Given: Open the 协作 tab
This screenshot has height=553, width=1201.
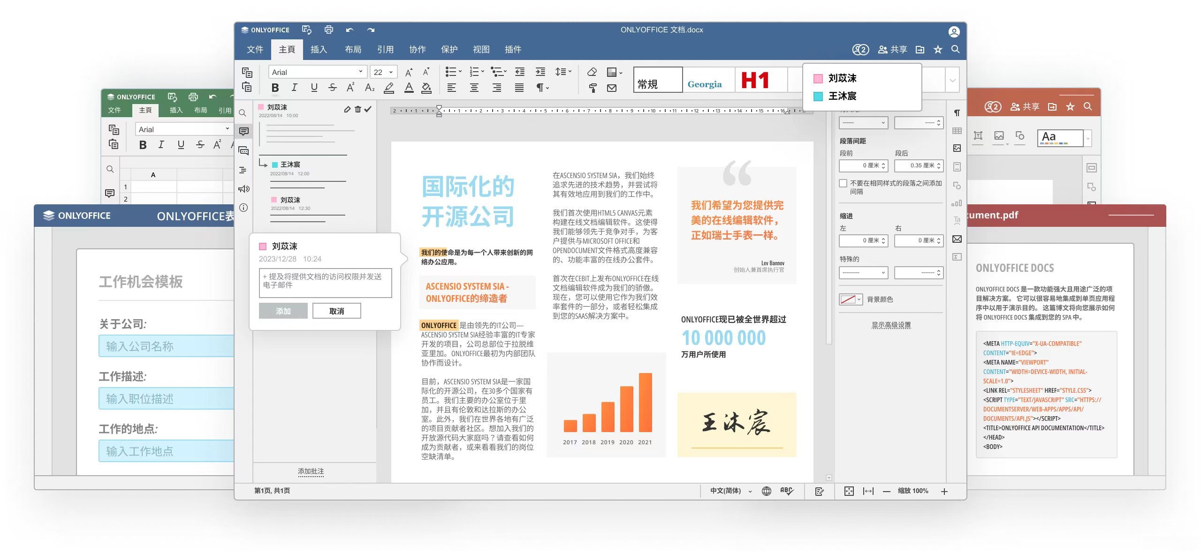Looking at the screenshot, I should pos(417,49).
